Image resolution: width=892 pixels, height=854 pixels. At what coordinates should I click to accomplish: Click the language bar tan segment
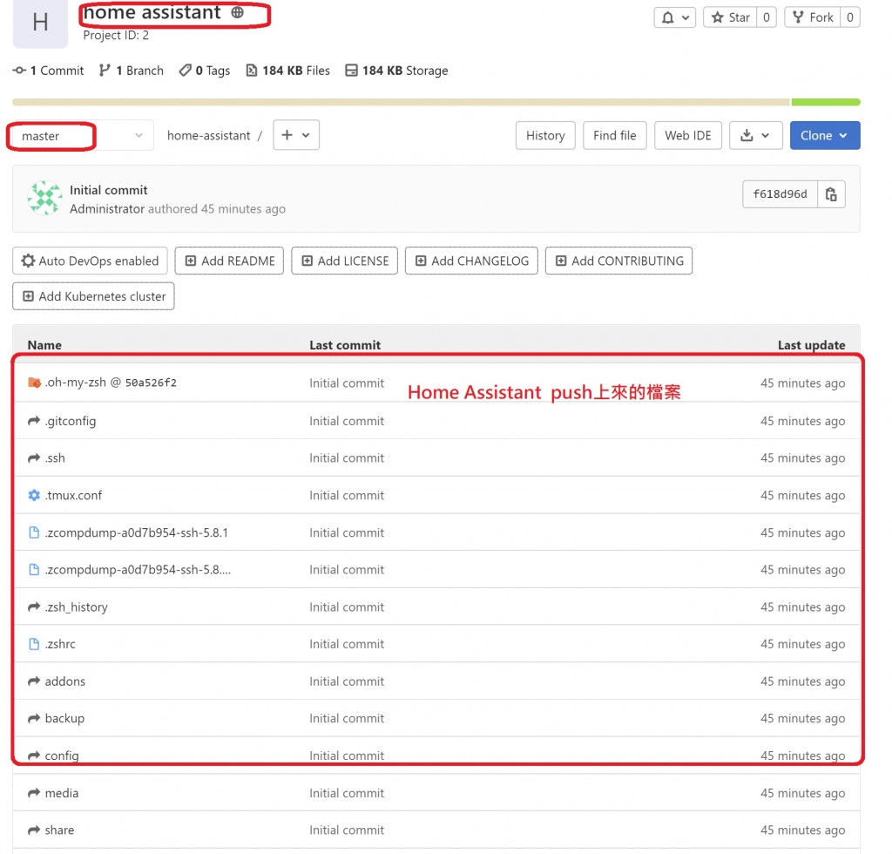pyautogui.click(x=402, y=103)
